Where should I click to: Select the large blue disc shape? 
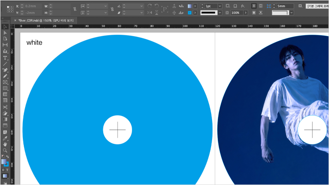pos(117,84)
